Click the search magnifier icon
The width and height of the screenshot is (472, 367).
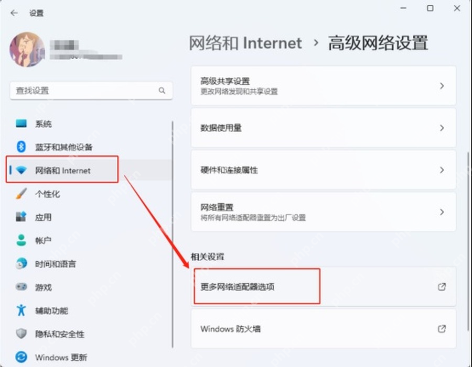(x=162, y=91)
